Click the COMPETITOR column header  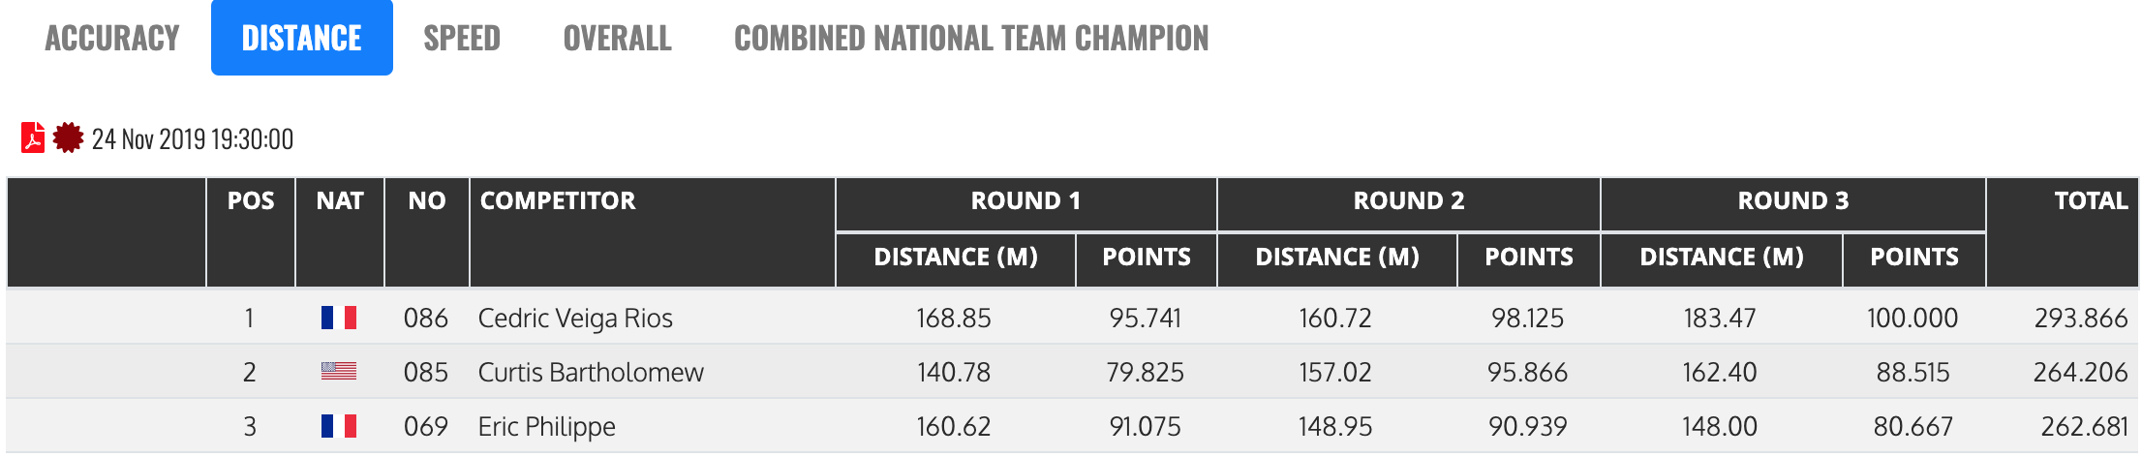coord(558,201)
